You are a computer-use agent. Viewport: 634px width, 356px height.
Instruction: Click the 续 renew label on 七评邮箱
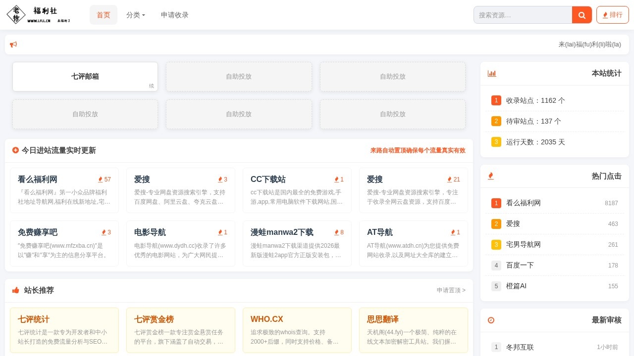click(152, 86)
